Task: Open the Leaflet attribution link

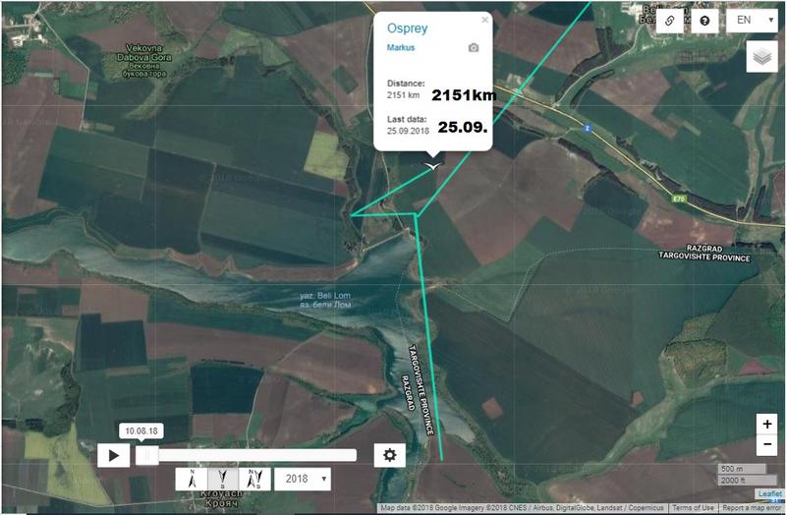Action: tap(770, 494)
